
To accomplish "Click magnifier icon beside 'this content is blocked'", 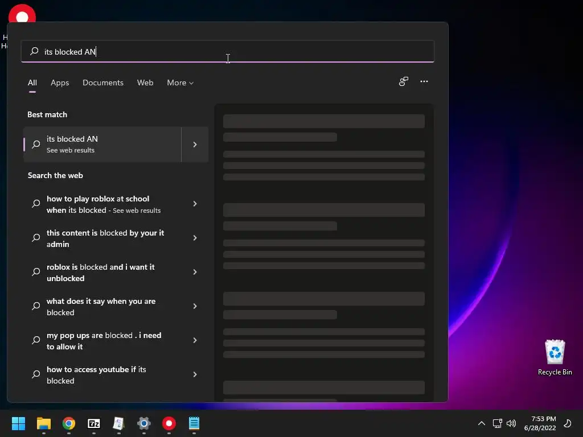I will (36, 238).
